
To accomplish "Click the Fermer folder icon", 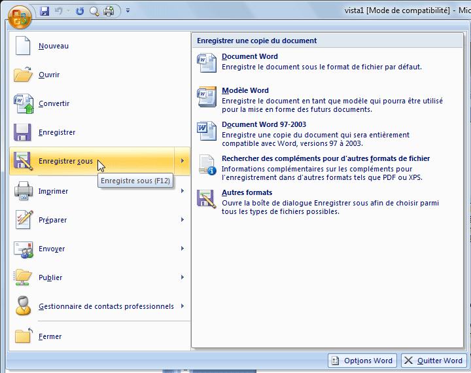I will coord(24,335).
